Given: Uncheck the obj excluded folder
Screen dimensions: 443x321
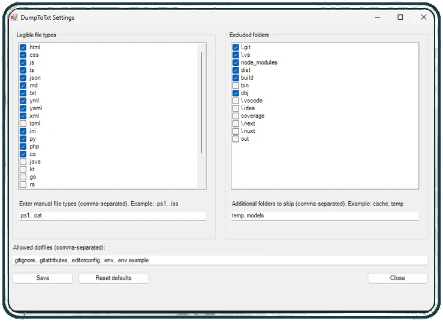Looking at the screenshot, I should click(x=236, y=93).
